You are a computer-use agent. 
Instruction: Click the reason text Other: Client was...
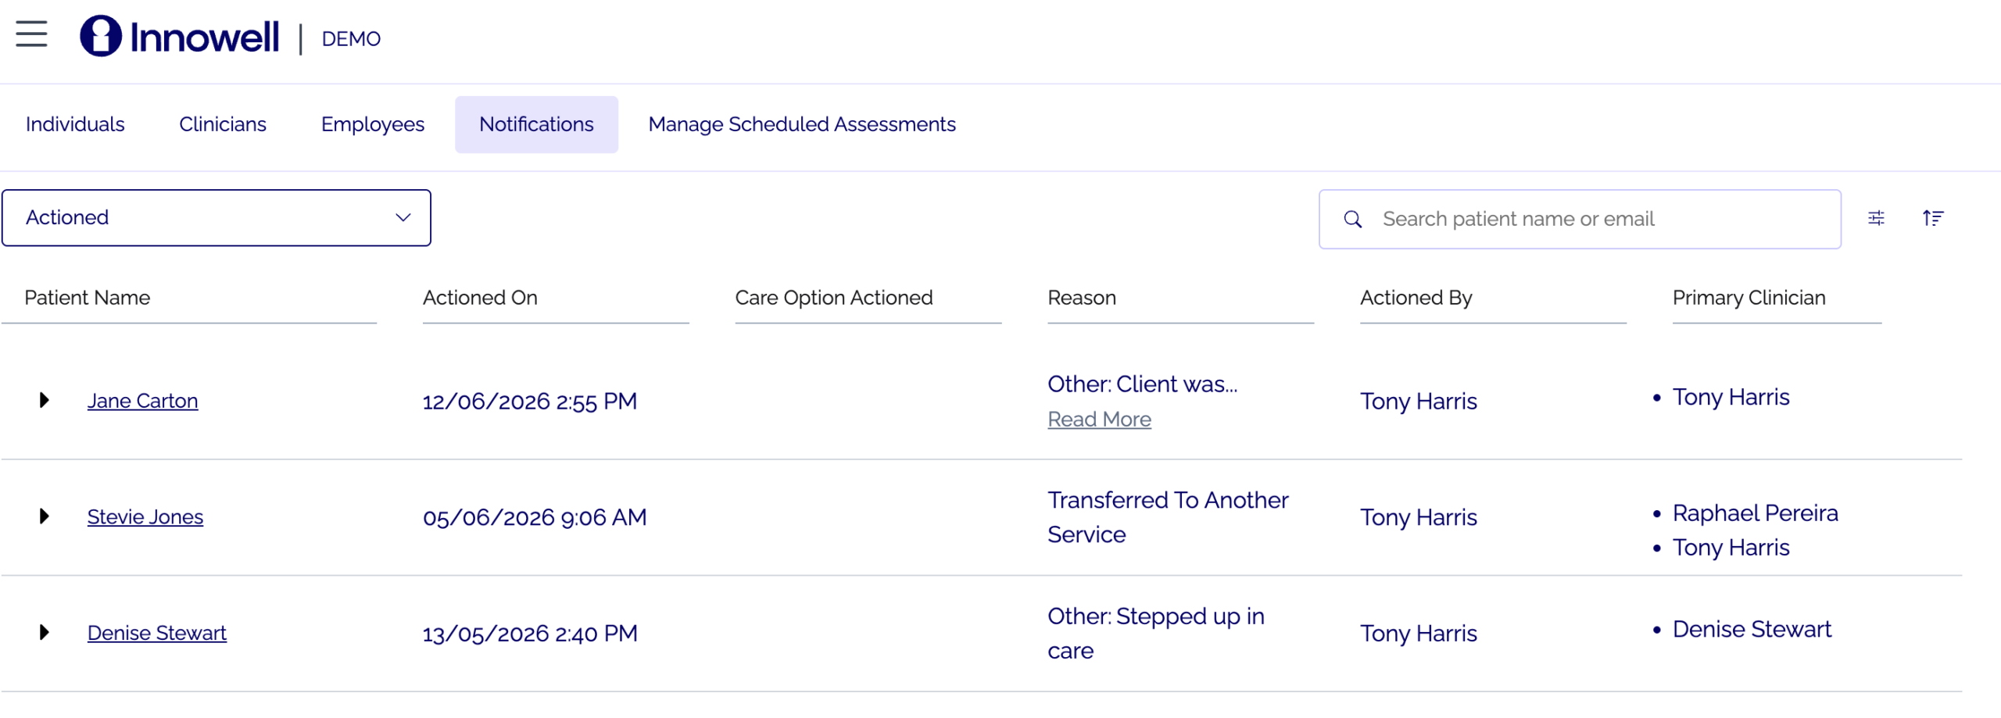pyautogui.click(x=1142, y=384)
